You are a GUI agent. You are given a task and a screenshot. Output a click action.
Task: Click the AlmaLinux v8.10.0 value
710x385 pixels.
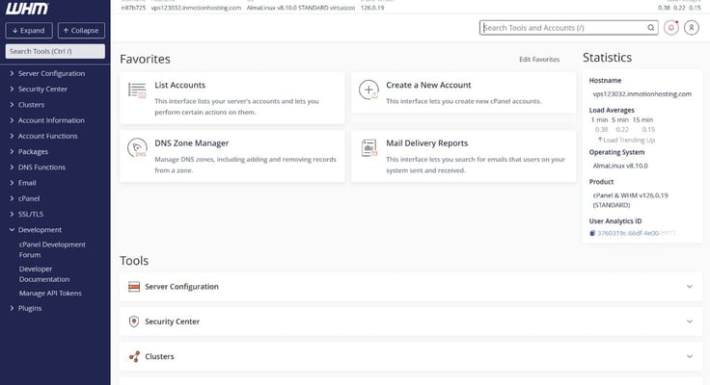tap(620, 166)
